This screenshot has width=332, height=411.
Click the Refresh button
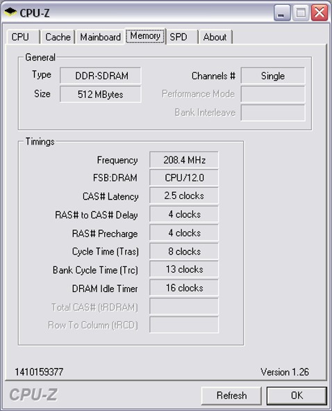coord(231,396)
